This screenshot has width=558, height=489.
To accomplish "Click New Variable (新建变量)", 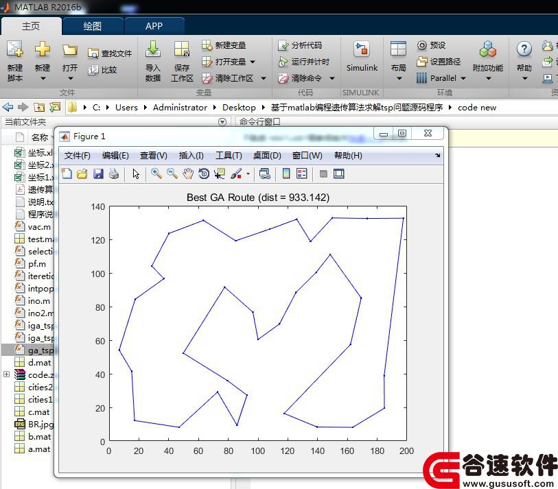I will 224,45.
